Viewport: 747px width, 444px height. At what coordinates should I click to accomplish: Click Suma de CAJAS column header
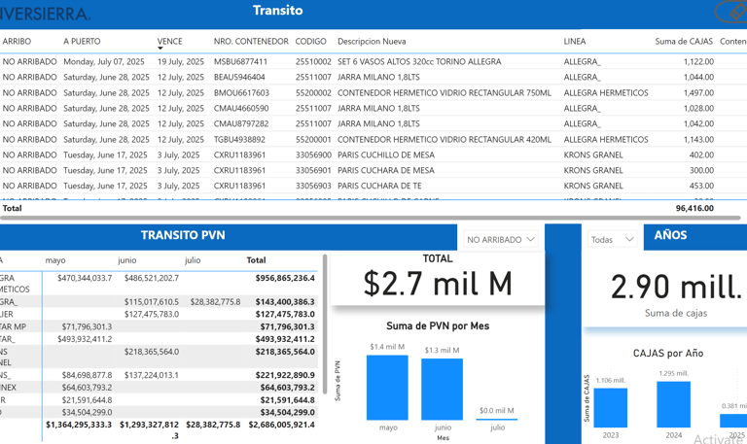[x=684, y=42]
